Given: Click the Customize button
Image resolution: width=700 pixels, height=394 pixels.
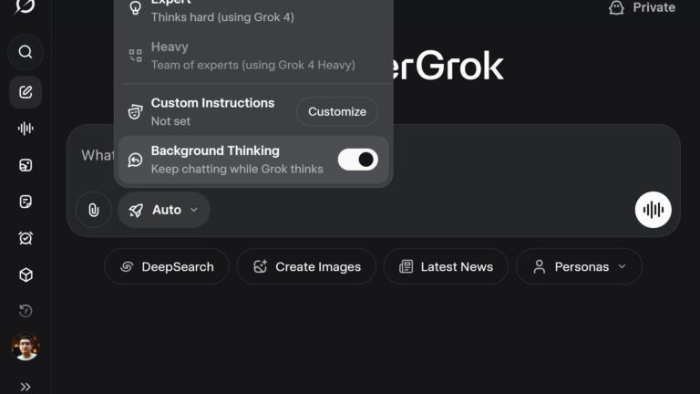Looking at the screenshot, I should click(x=336, y=111).
